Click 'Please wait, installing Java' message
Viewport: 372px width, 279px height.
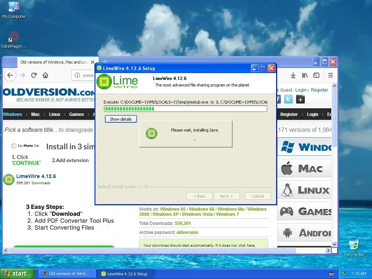point(194,130)
